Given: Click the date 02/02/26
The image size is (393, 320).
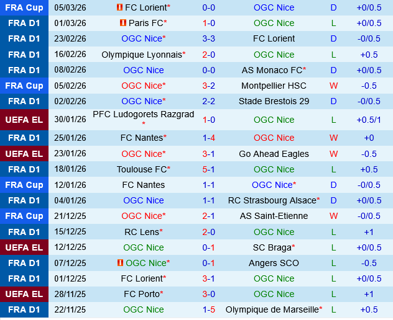Looking at the screenshot, I should (70, 101).
